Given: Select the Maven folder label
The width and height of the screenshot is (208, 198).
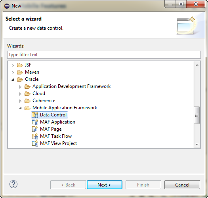Looking at the screenshot, I should (x=32, y=72).
